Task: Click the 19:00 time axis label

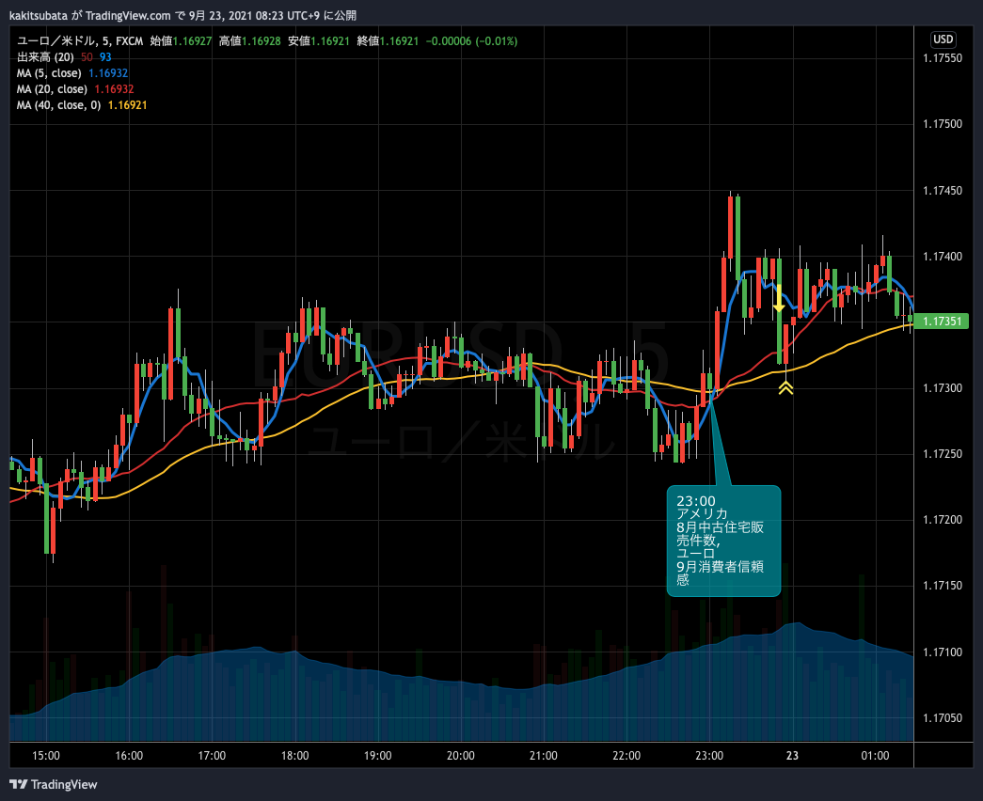Action: (377, 755)
